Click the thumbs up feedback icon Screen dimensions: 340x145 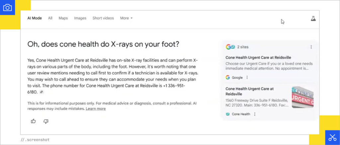pos(33,121)
